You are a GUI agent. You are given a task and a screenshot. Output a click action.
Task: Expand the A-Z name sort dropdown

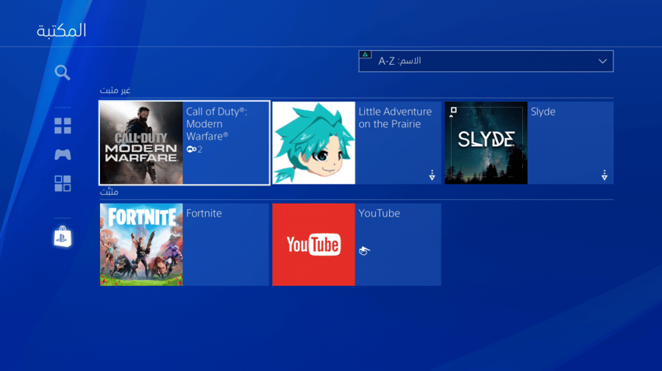pos(486,61)
